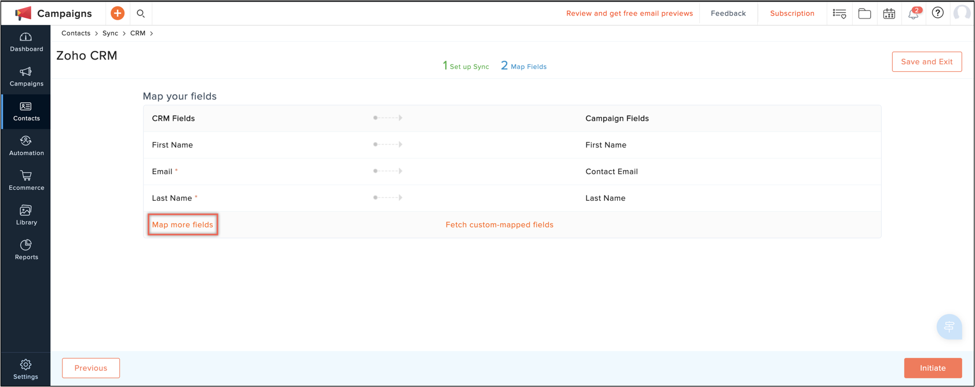The height and width of the screenshot is (387, 975).
Task: Open the Dashboard sidebar item
Action: point(26,42)
